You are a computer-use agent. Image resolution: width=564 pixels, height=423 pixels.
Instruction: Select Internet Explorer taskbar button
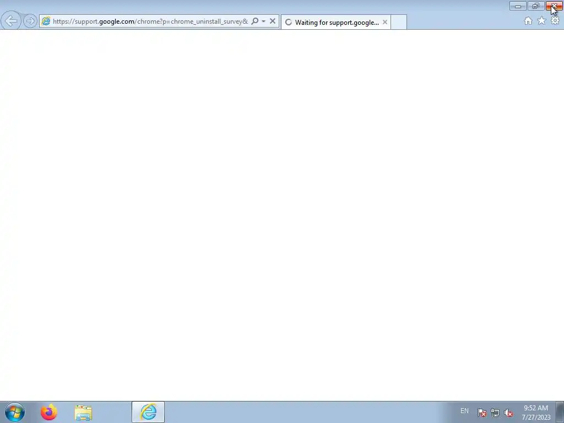pos(148,412)
